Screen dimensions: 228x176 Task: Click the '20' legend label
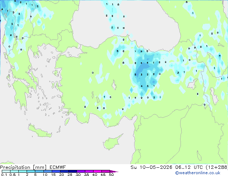tap(61, 175)
